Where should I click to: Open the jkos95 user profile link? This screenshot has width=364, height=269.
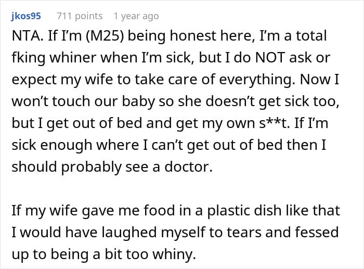coord(26,16)
